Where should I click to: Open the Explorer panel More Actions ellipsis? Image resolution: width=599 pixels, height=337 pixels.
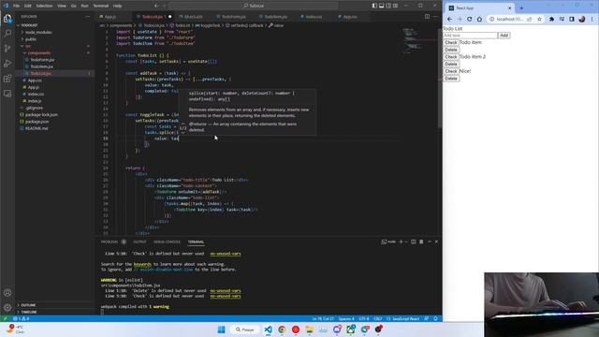click(x=87, y=17)
